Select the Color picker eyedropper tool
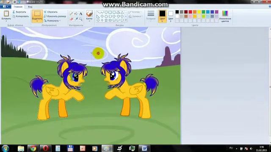Screen dimensions: 271x152 (x=76, y=19)
